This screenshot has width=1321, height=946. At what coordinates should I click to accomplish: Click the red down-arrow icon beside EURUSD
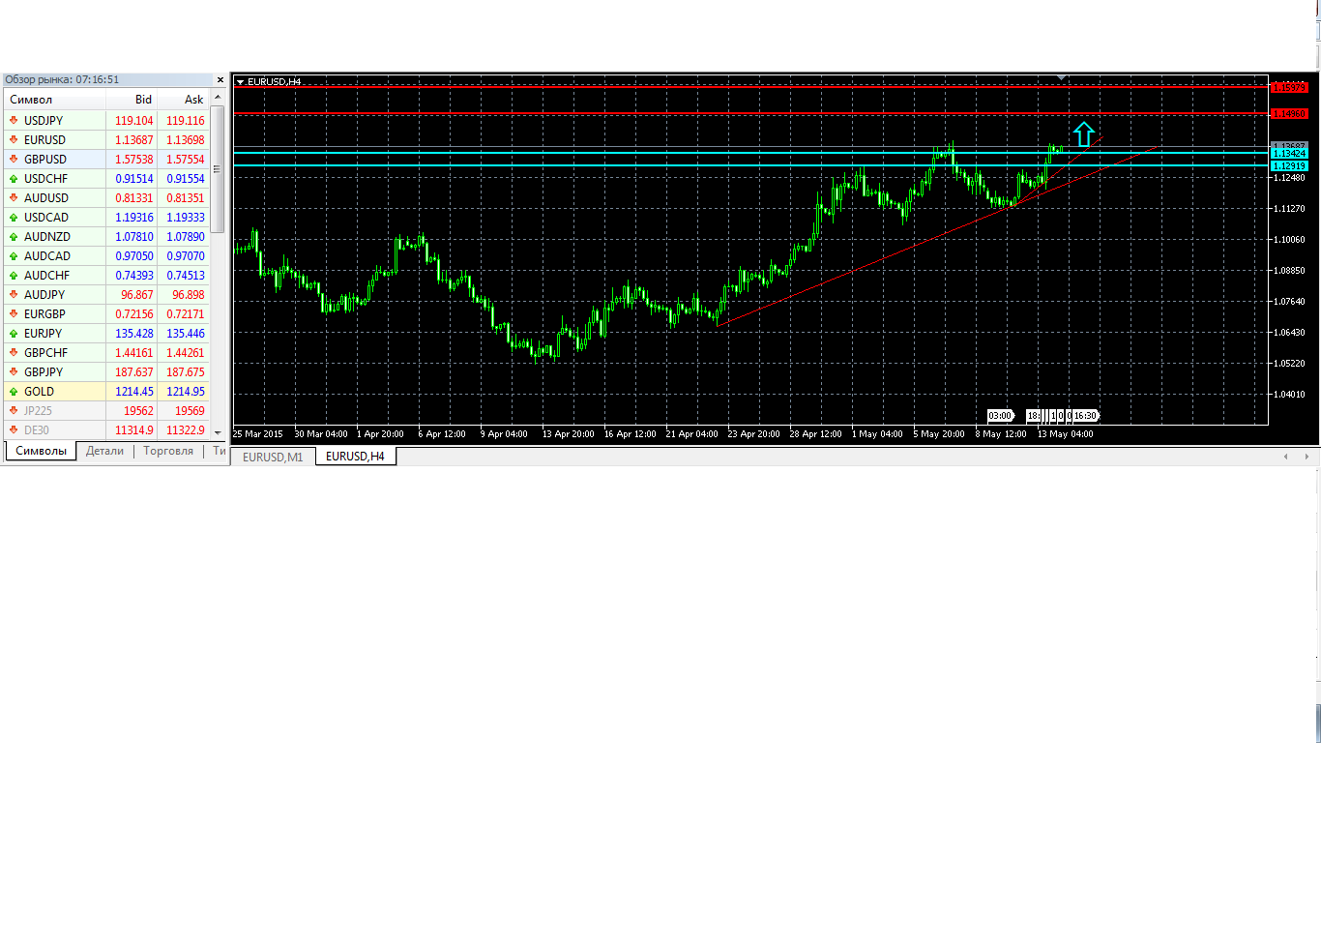pyautogui.click(x=14, y=140)
